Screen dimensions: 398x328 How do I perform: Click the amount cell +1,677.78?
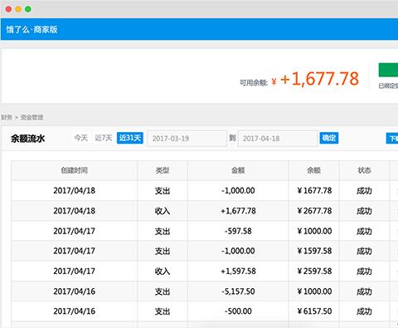pyautogui.click(x=238, y=211)
